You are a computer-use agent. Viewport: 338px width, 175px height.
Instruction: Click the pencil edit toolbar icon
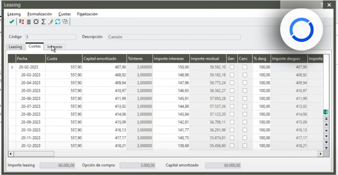pos(50,22)
